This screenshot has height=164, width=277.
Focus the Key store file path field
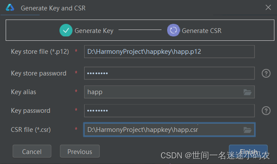169,52
